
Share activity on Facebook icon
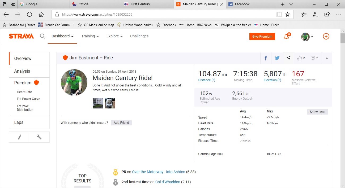[x=266, y=58]
